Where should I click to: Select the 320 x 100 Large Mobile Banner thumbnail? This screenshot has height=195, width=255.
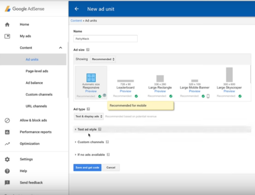pos(195,81)
